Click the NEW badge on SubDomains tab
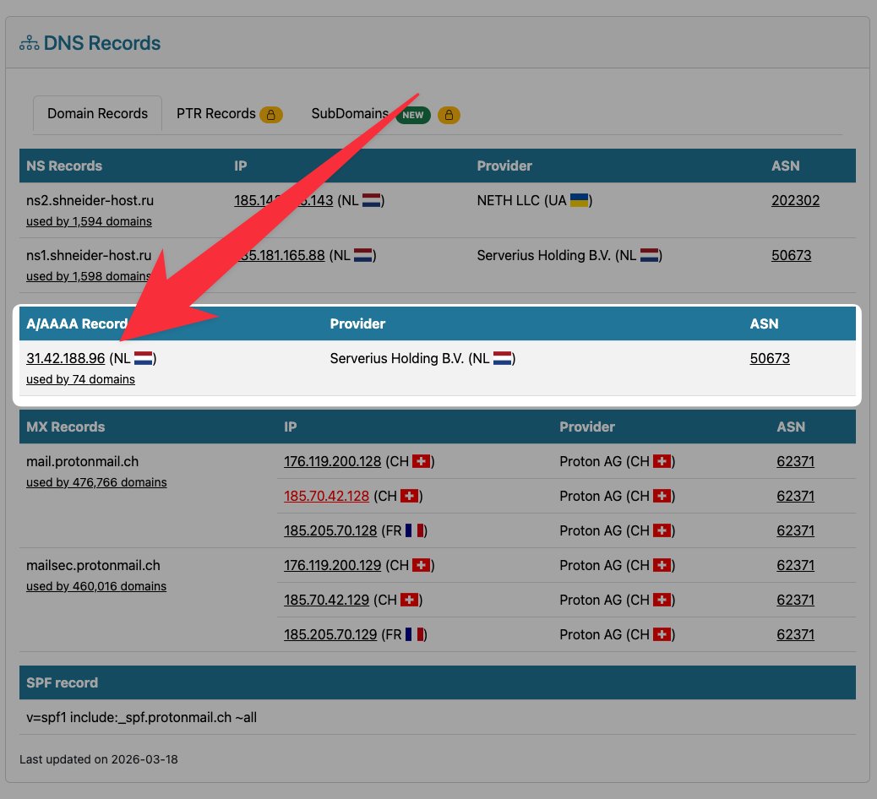Viewport: 877px width, 799px height. (413, 115)
